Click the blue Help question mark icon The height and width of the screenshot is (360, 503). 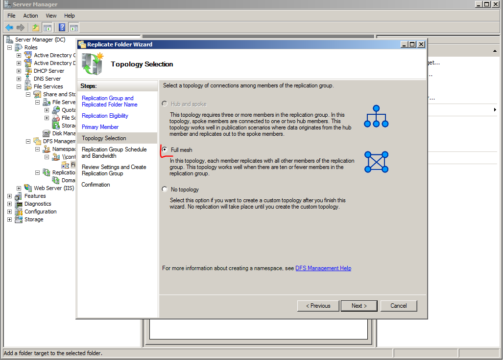coord(62,27)
